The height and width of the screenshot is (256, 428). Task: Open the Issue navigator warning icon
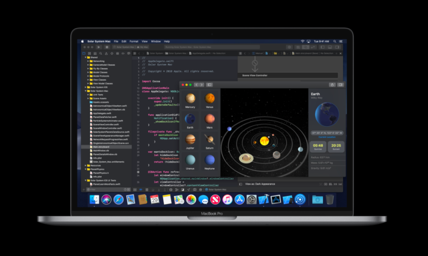tap(106, 53)
